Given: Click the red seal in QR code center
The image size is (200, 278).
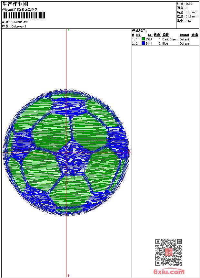Looking at the screenshot, I should [x=168, y=252].
